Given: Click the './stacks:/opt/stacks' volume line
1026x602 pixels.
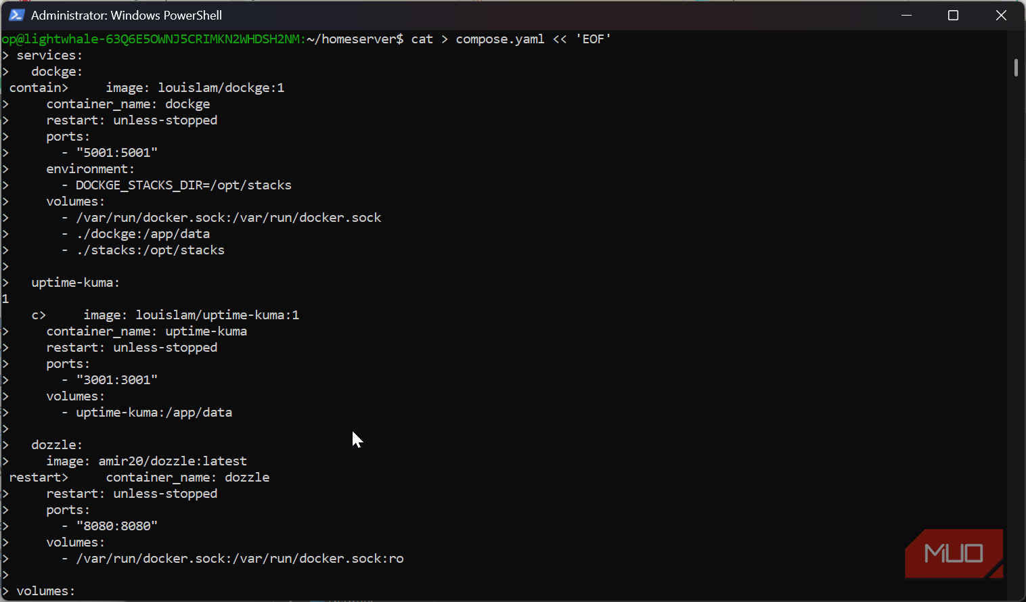Looking at the screenshot, I should [150, 250].
